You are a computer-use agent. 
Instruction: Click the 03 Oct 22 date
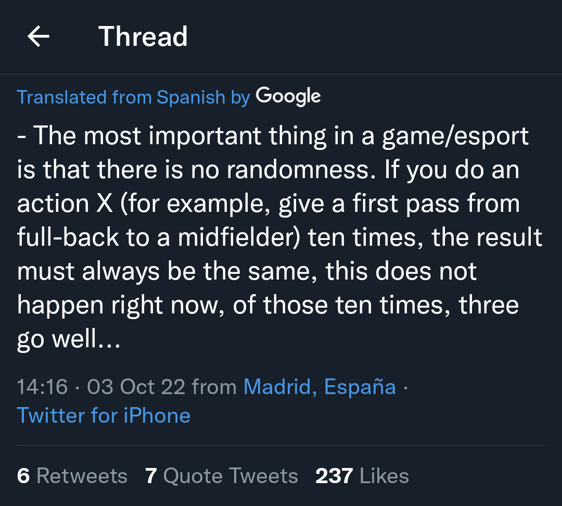(136, 387)
